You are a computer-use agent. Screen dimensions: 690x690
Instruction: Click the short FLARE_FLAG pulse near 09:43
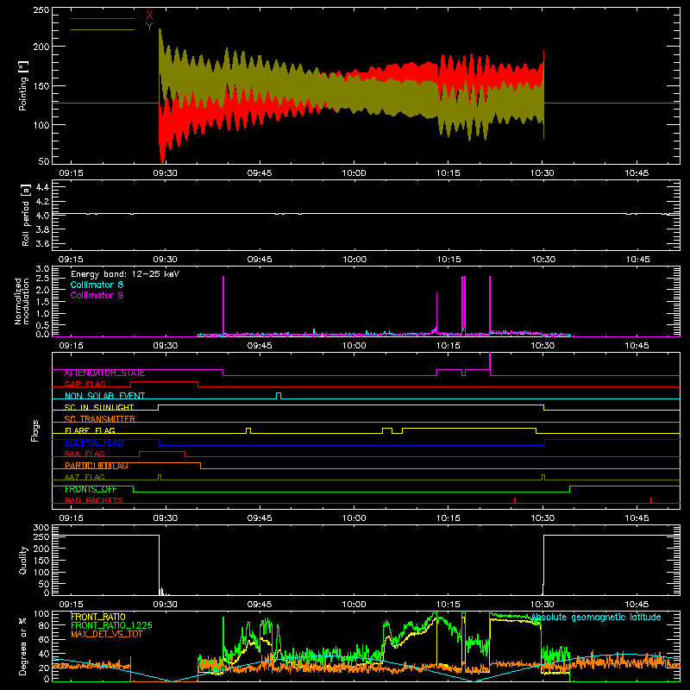[x=248, y=430]
